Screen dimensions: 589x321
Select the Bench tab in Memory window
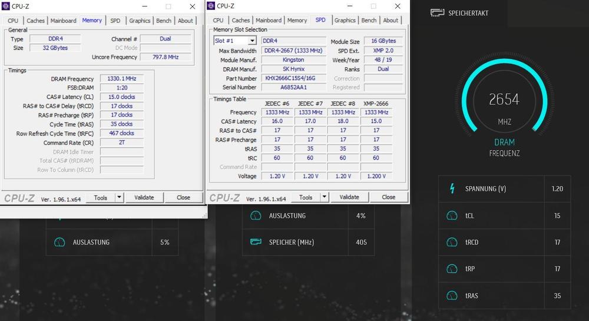[164, 21]
